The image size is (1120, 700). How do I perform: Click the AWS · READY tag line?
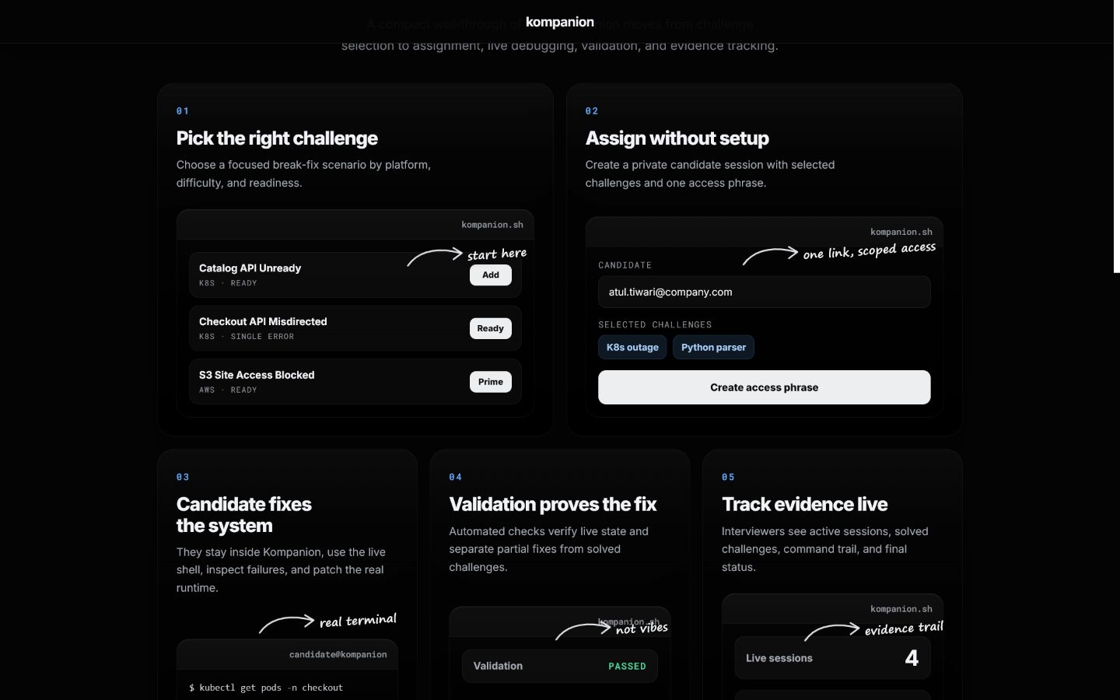point(228,390)
